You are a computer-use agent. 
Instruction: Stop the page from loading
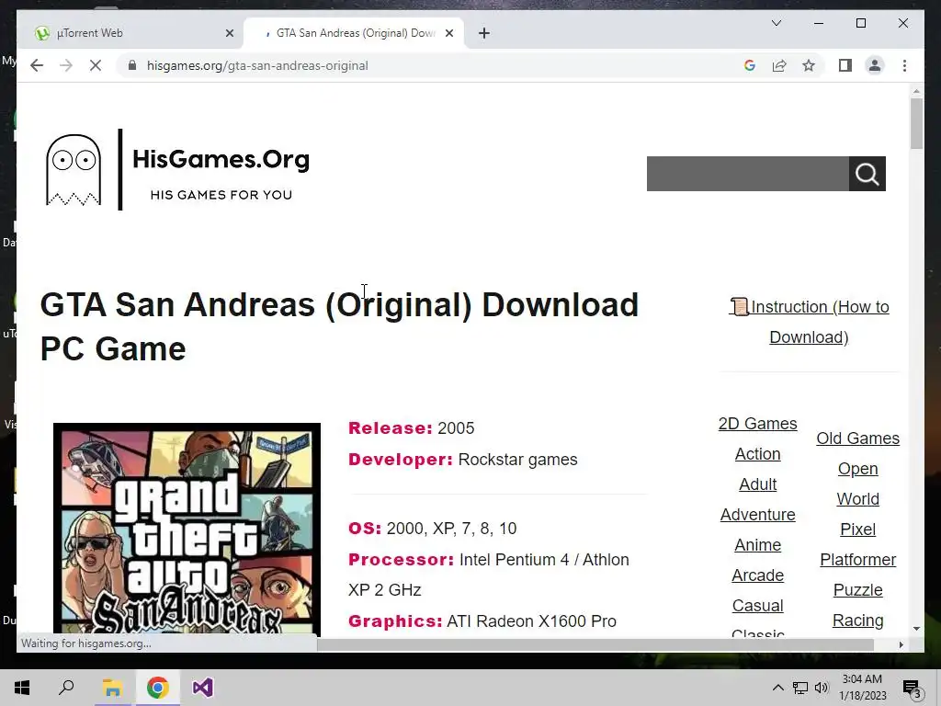tap(96, 65)
